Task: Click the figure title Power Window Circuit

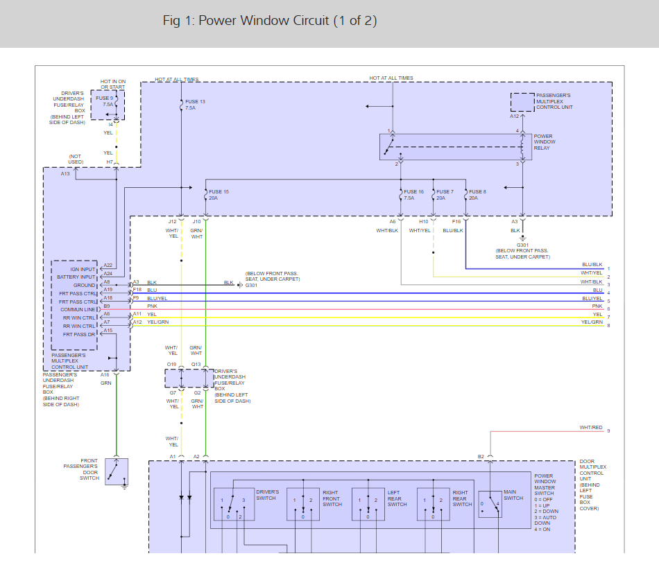Action: coord(270,21)
